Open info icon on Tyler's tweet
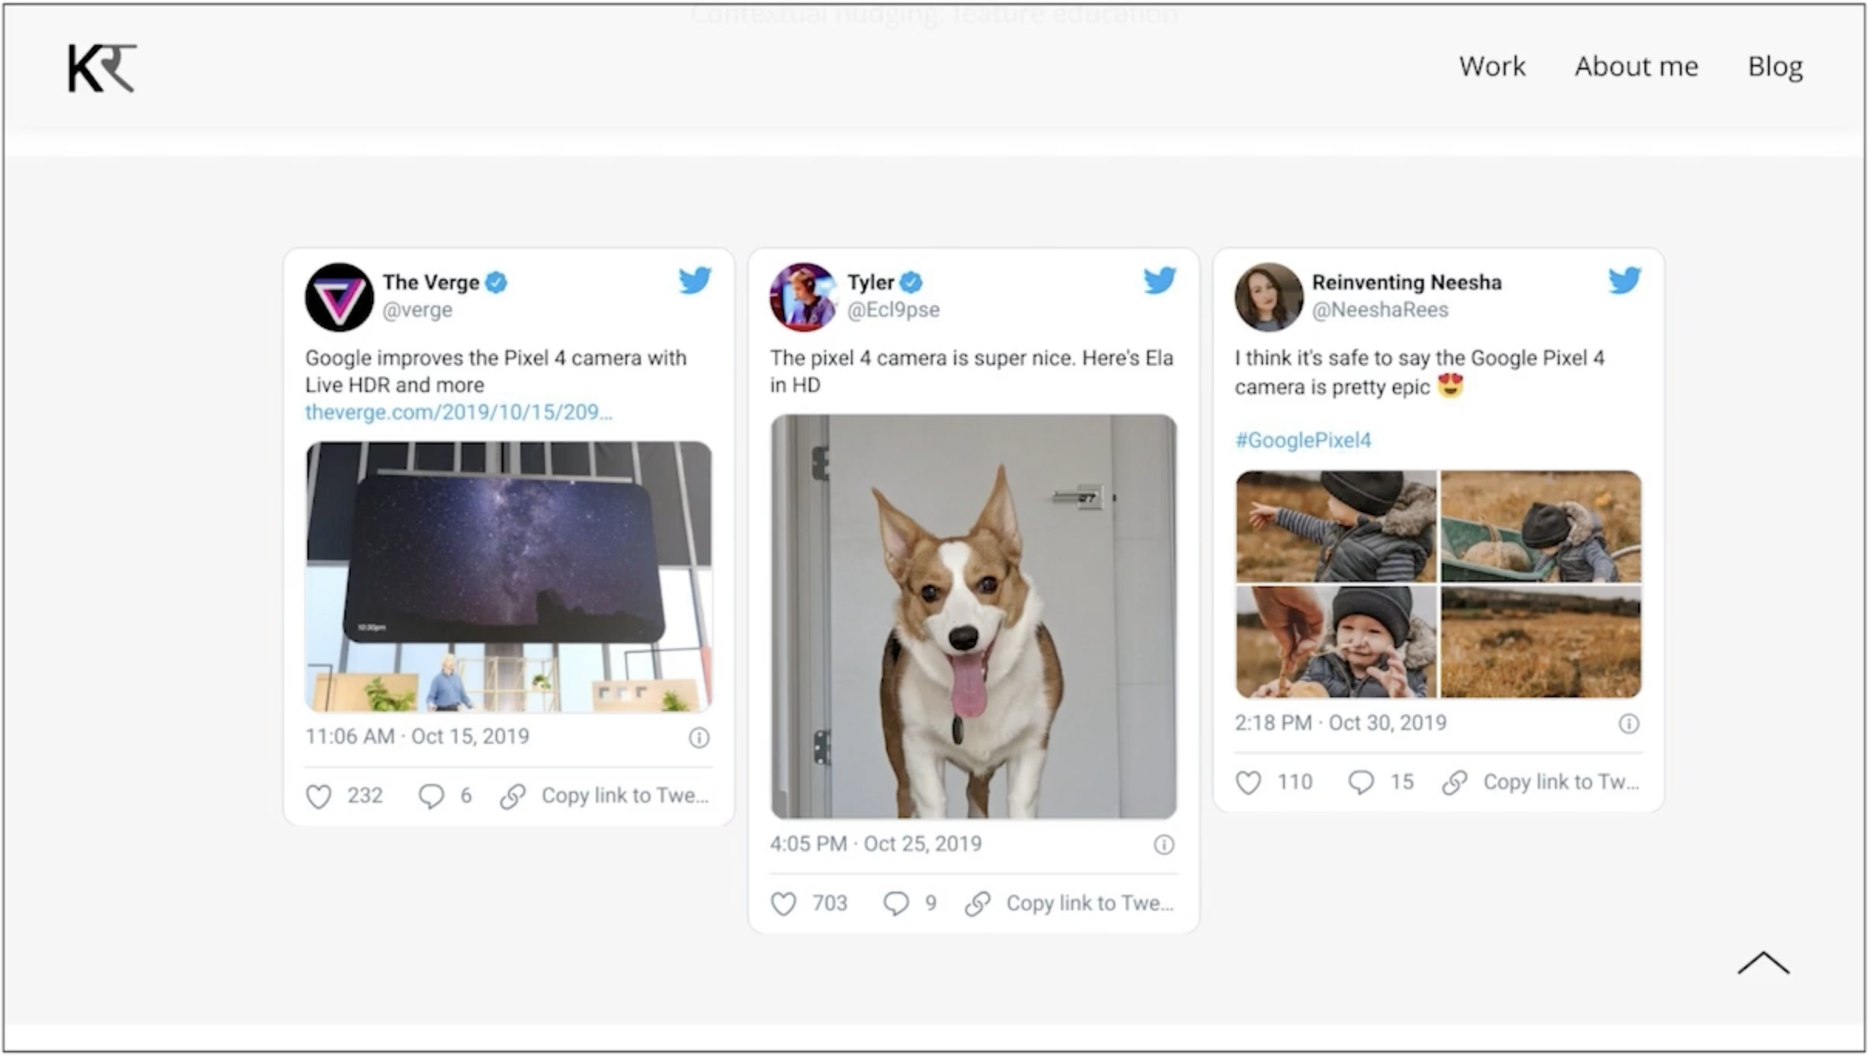Screen dimensions: 1870x1057 coord(1164,845)
